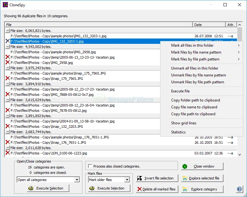This screenshot has height=197, width=247.
Task: Collapse the 4,543,002 bytes category
Action: tap(8, 47)
